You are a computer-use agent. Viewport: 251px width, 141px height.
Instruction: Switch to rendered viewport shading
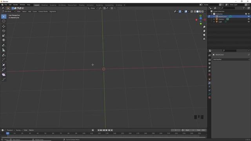point(203,11)
